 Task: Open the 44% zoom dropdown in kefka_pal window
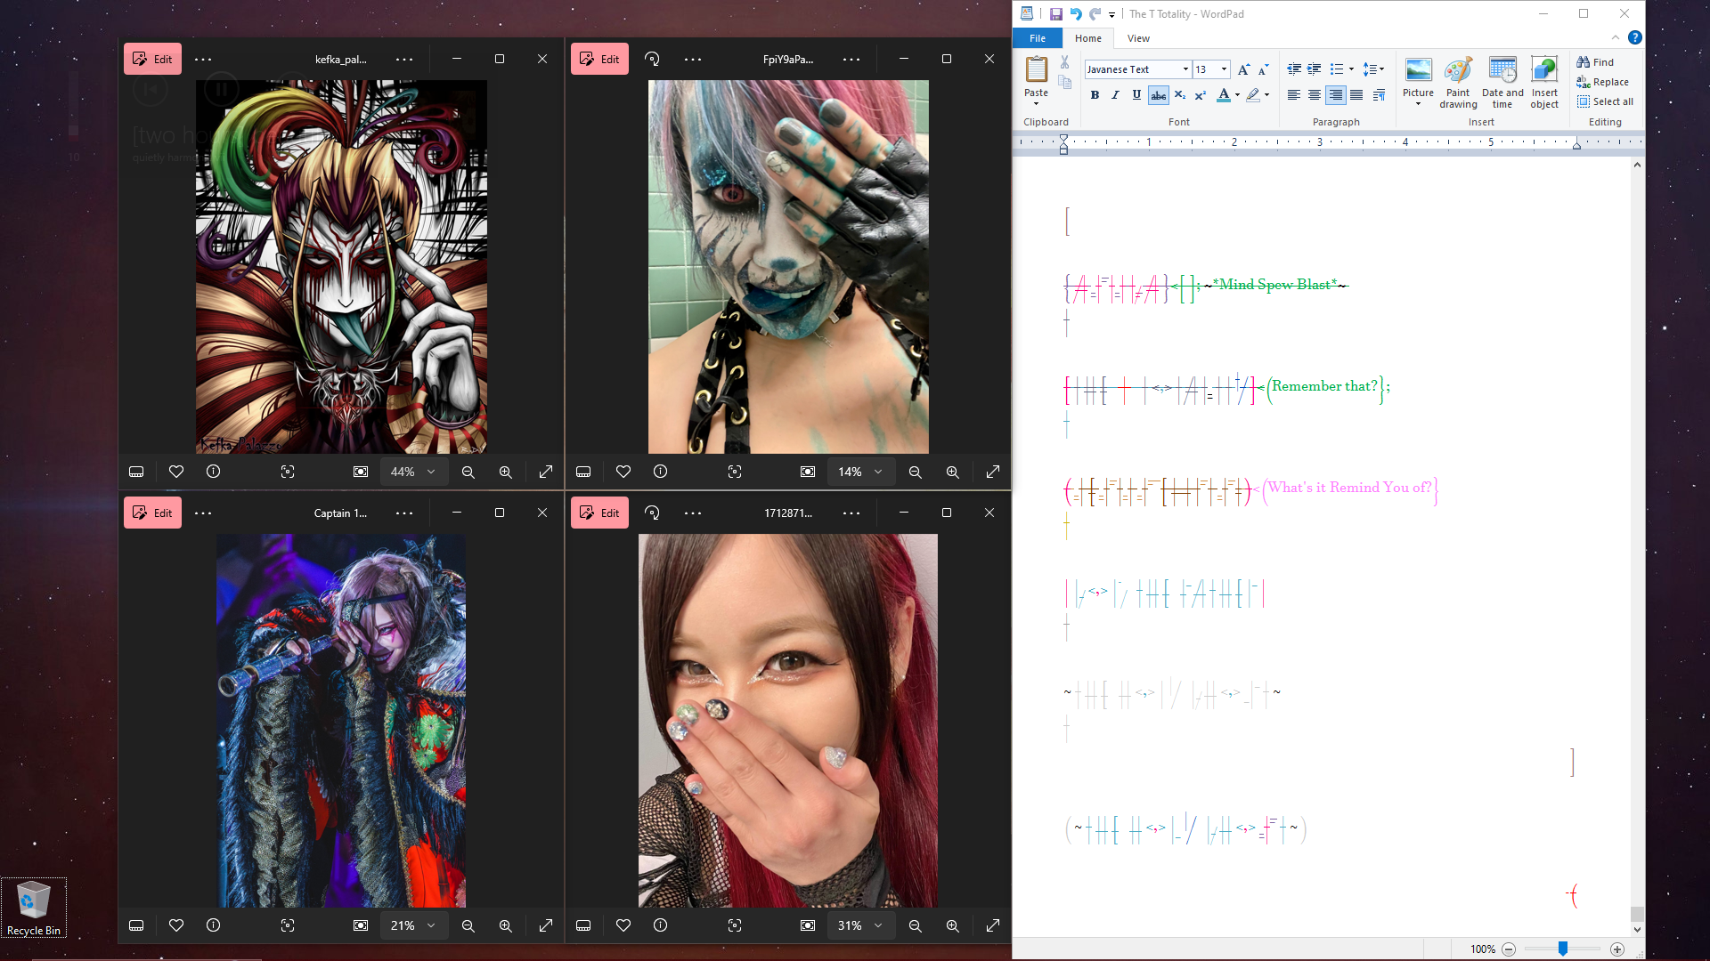[412, 472]
